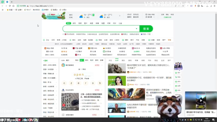The width and height of the screenshot is (217, 122).
Task: Switch news feed to 军事 tab
Action: coord(136,60)
